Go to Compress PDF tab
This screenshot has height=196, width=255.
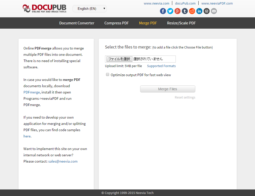coord(116,23)
